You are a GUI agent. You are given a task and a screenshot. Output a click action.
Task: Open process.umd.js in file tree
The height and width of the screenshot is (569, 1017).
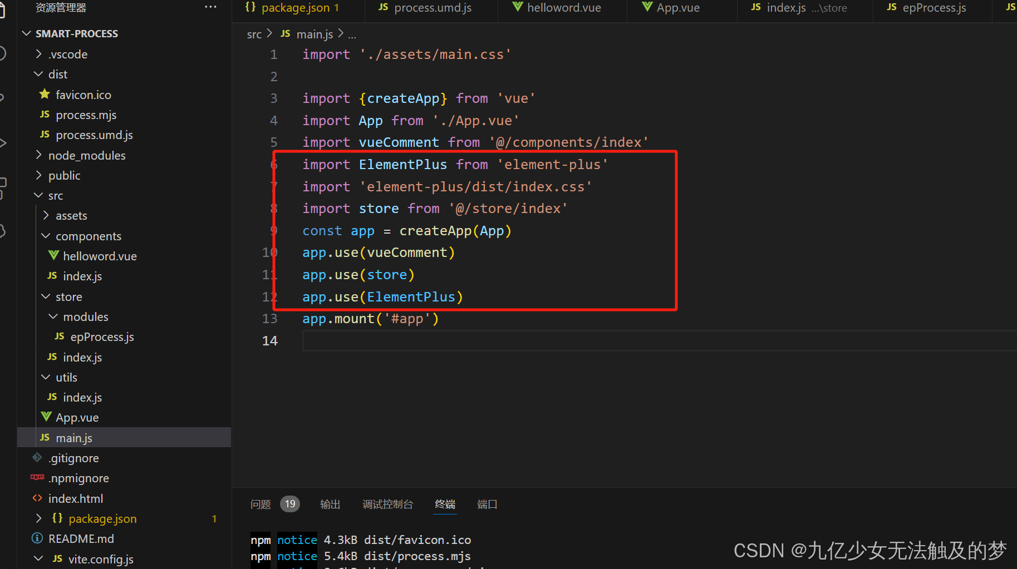(94, 135)
